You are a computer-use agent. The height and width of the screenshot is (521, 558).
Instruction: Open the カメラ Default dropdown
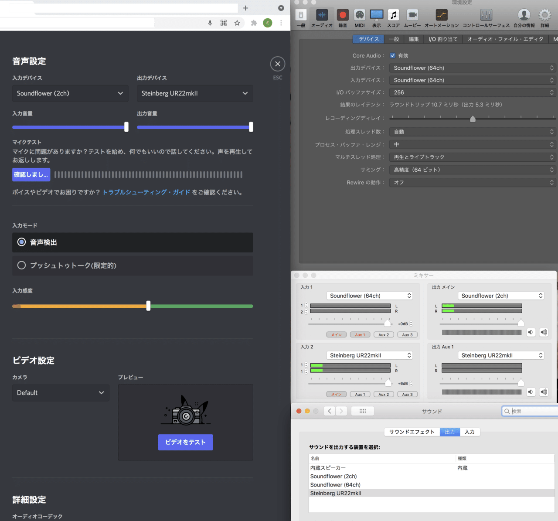pyautogui.click(x=61, y=393)
